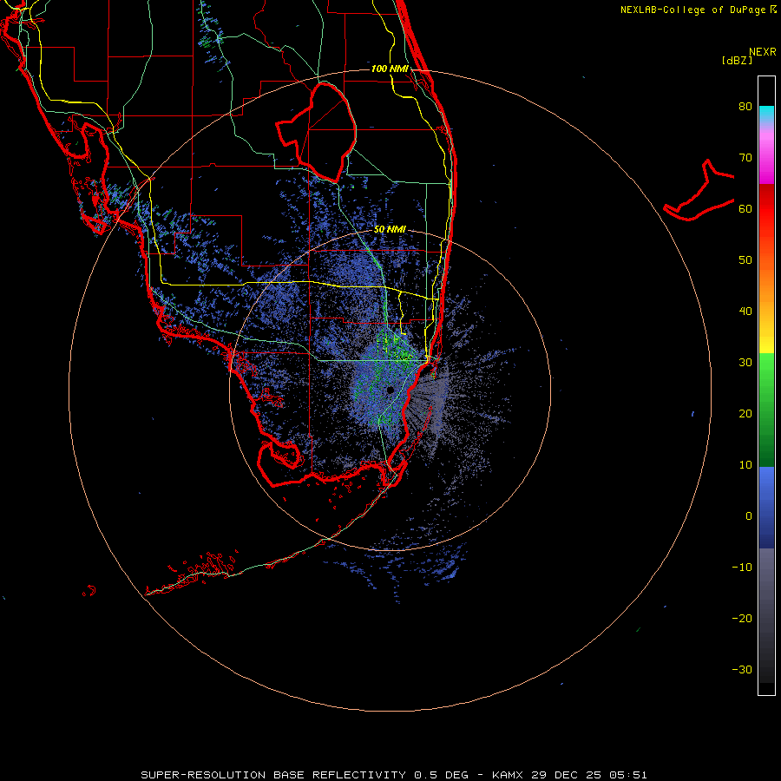The image size is (781, 781).
Task: Click the Lake Okeechobee outline on the map
Action: pyautogui.click(x=317, y=132)
